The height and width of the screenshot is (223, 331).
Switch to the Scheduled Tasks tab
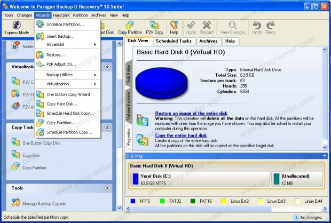(x=174, y=41)
